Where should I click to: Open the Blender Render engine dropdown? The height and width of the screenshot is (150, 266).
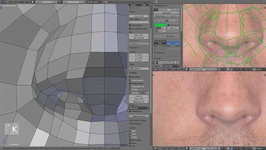click(x=95, y=2)
